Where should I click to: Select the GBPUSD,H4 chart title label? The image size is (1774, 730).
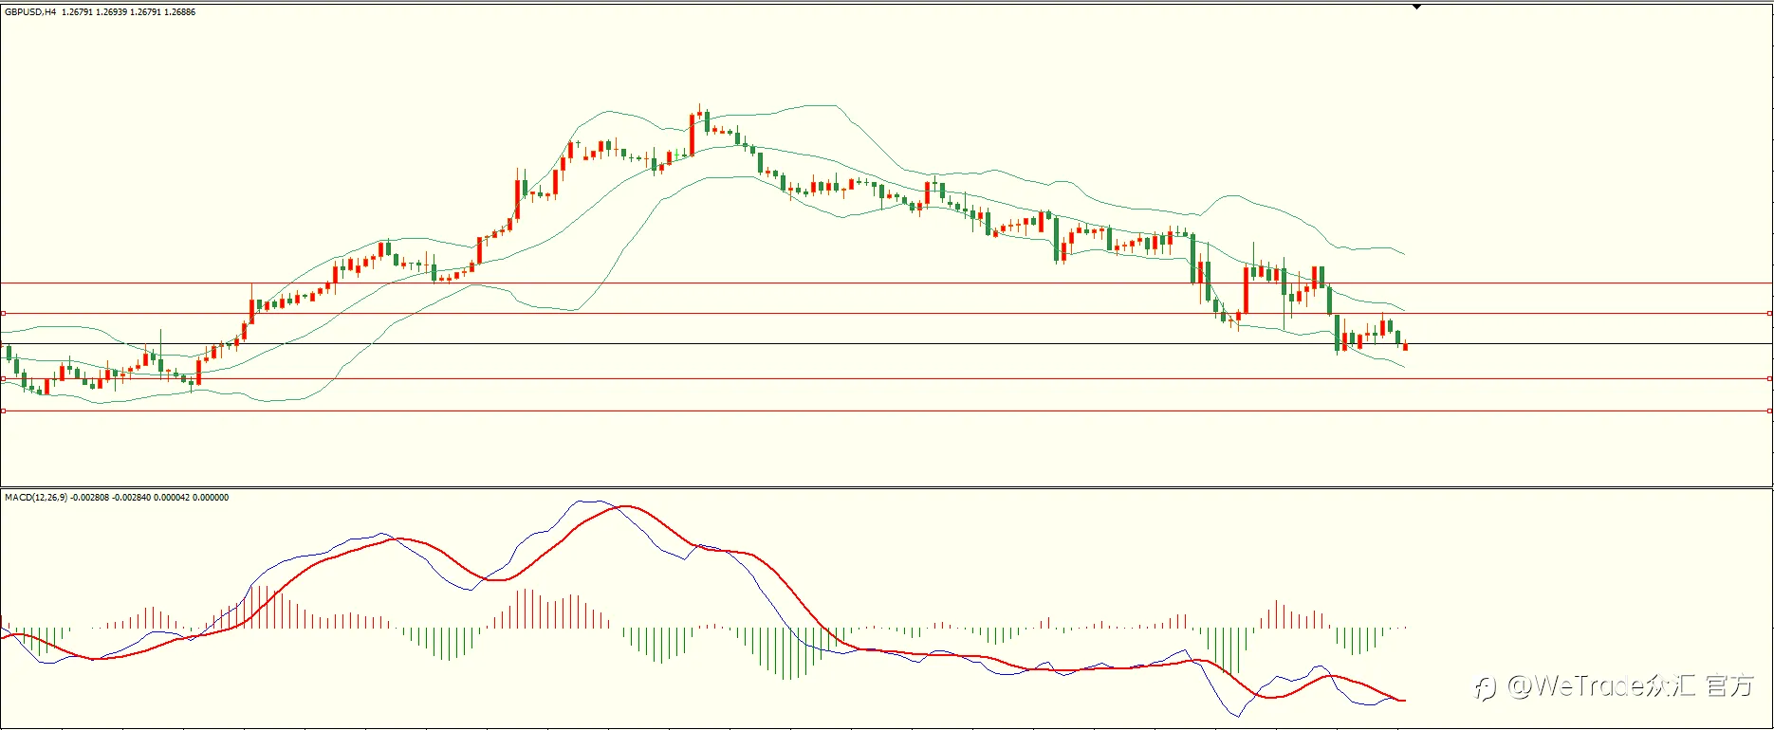click(30, 12)
